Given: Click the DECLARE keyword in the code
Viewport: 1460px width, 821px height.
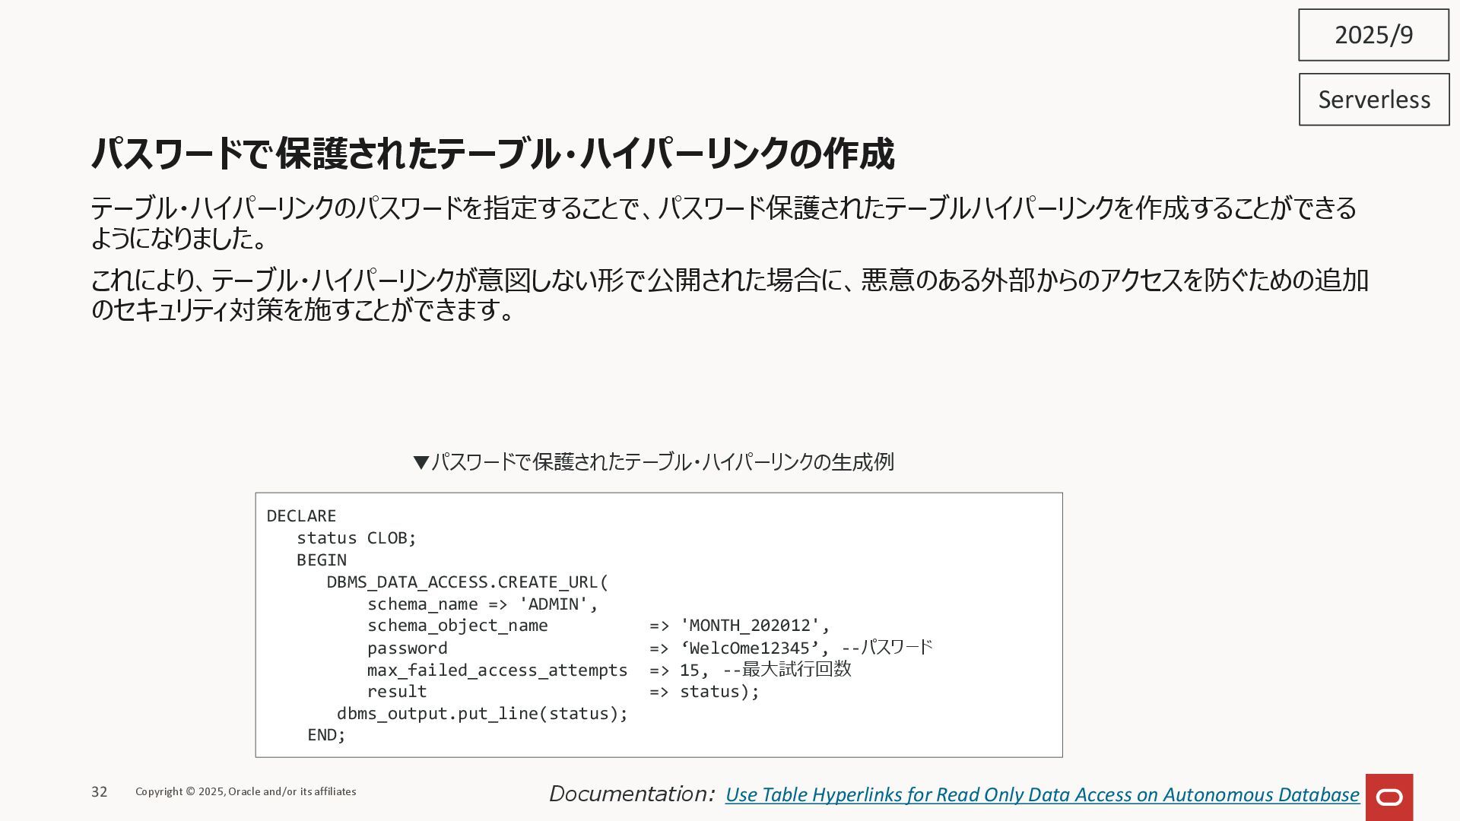Looking at the screenshot, I should pyautogui.click(x=301, y=516).
